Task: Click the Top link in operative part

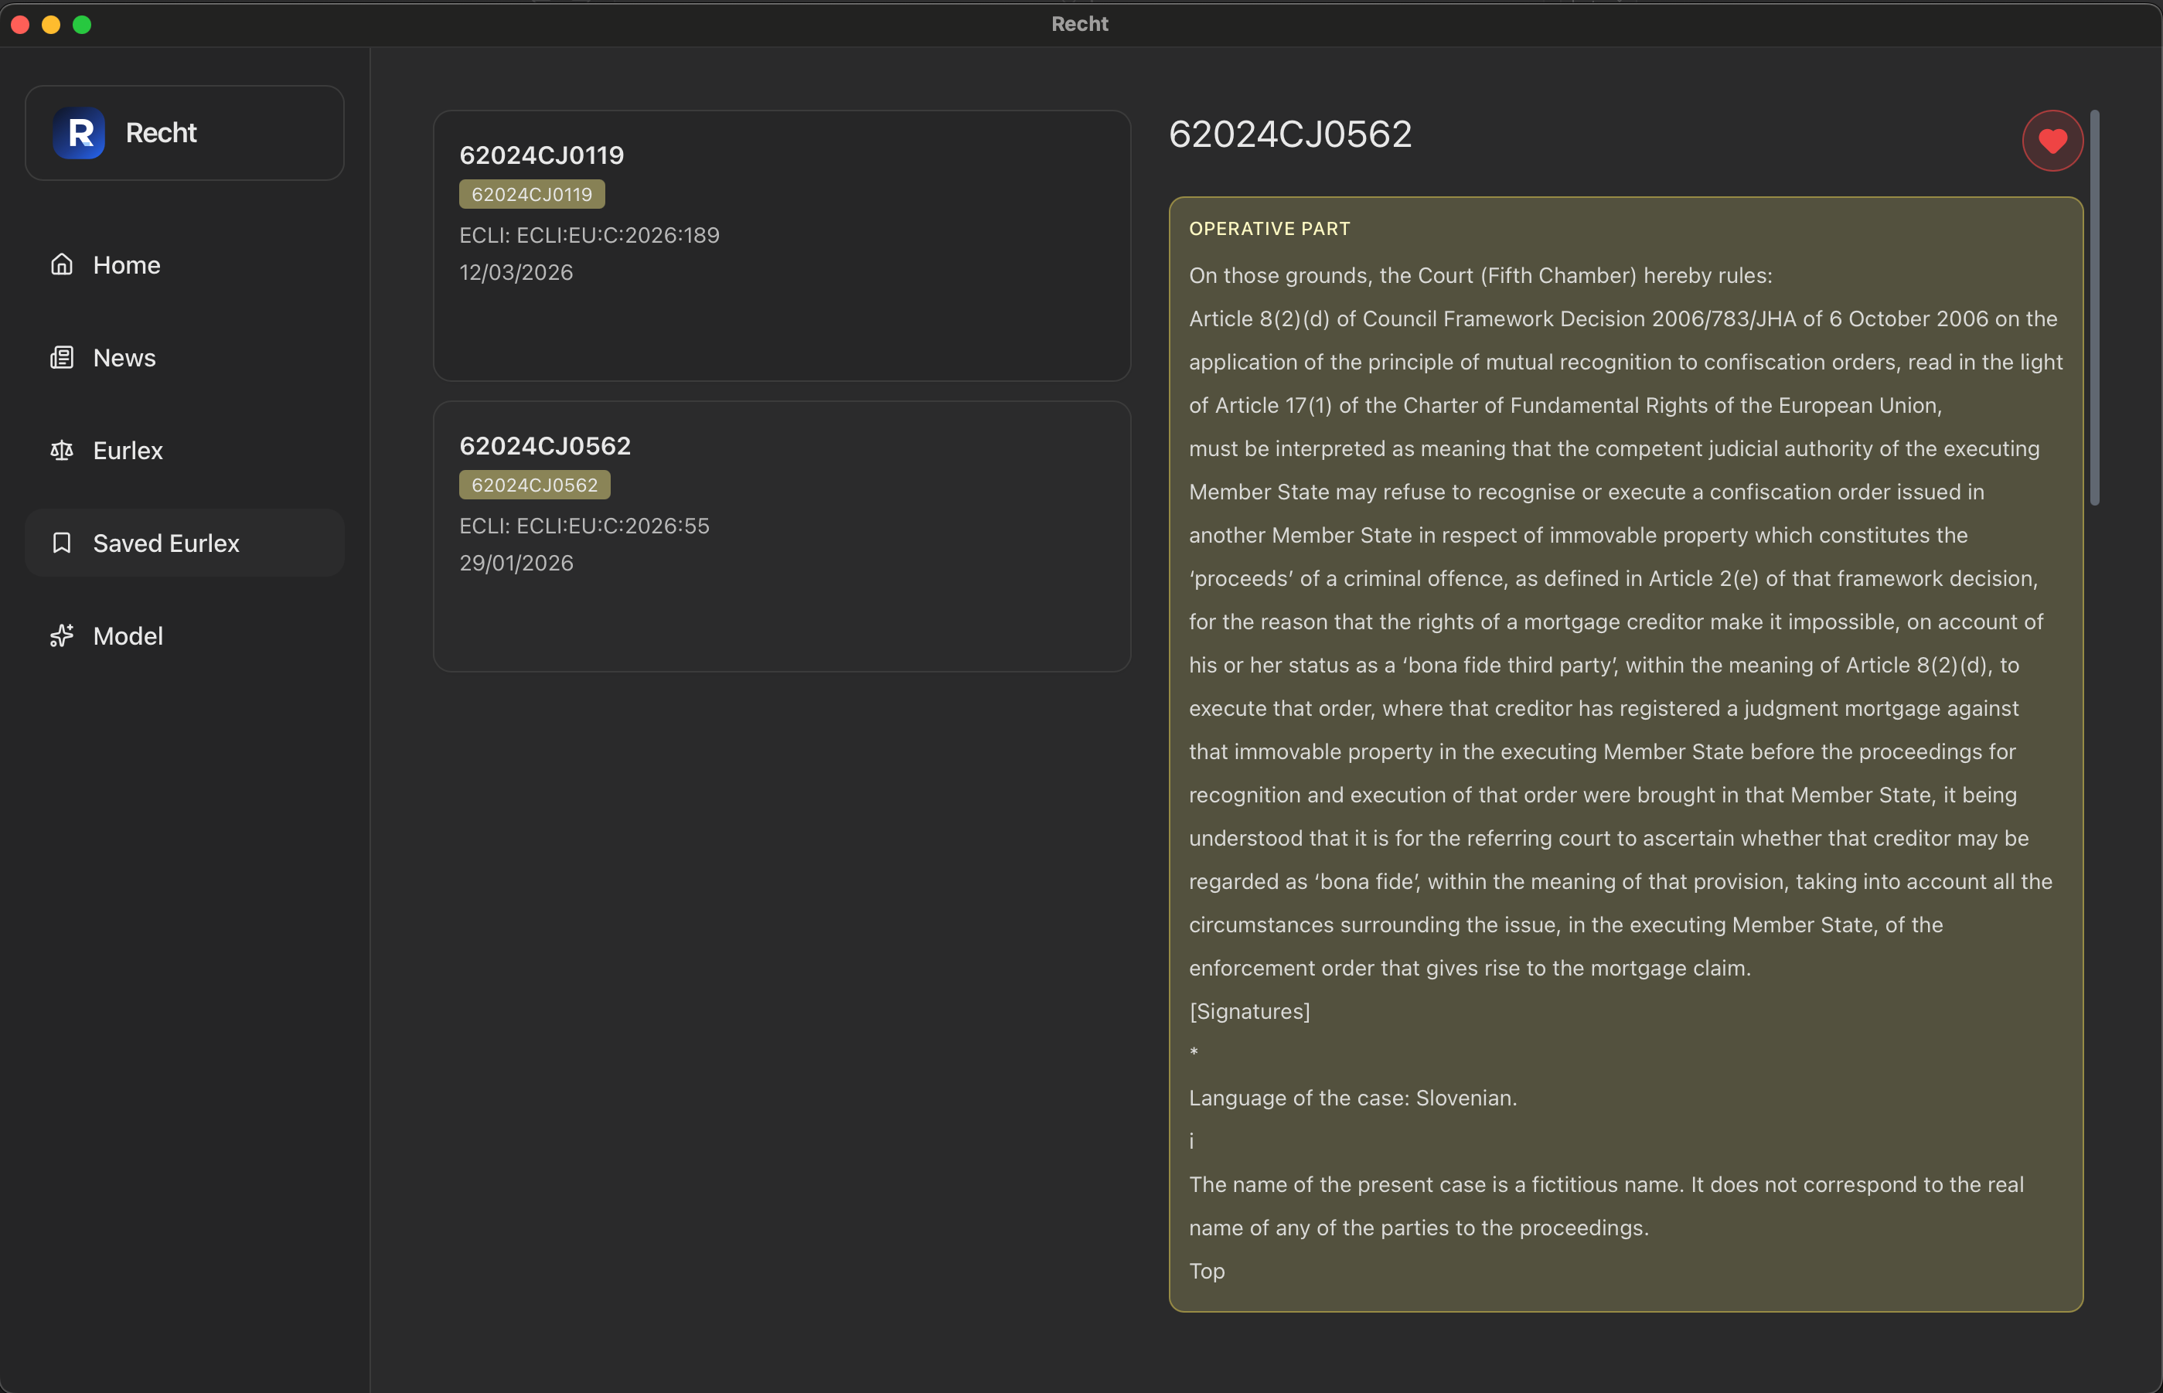Action: pos(1207,1271)
